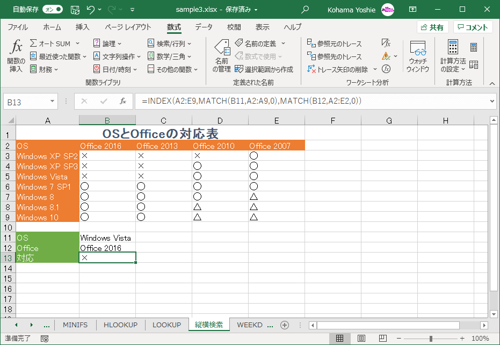Switch to Page Break Preview in status bar
This screenshot has height=345, width=500.
(382, 339)
